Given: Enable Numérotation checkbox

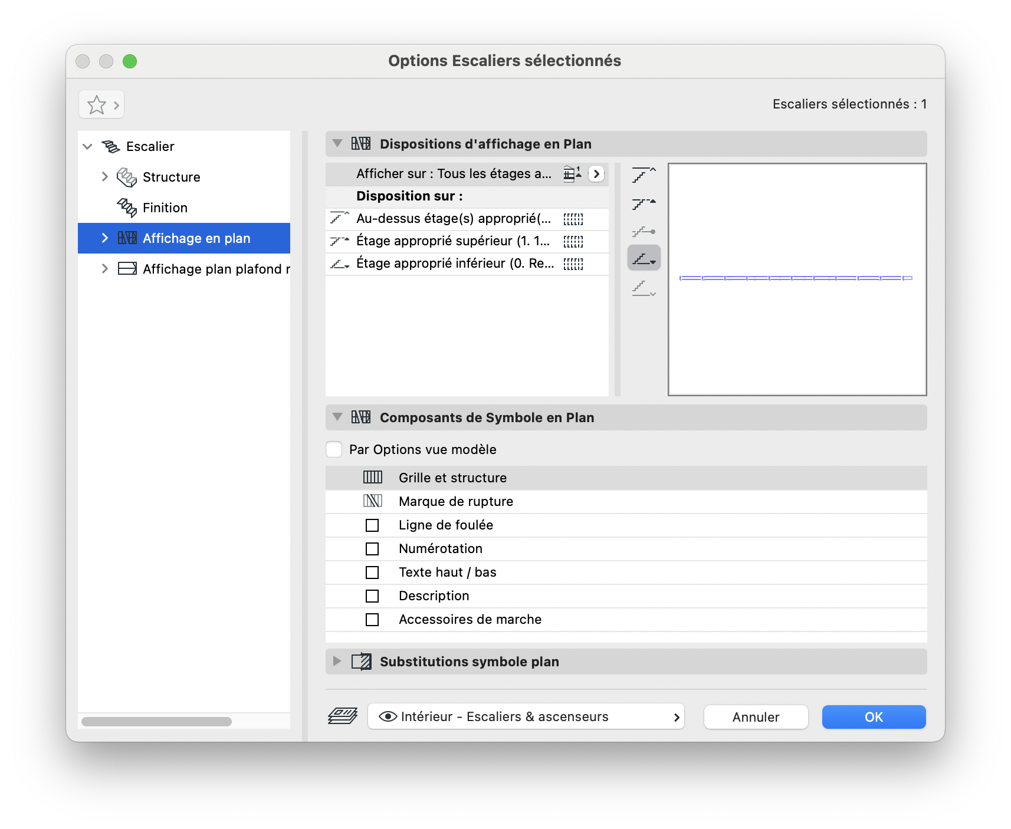Looking at the screenshot, I should pyautogui.click(x=372, y=548).
